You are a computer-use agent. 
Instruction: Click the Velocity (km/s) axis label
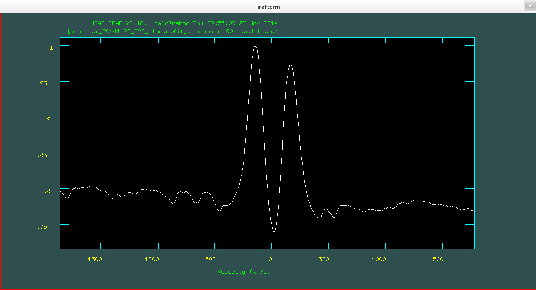click(x=244, y=272)
